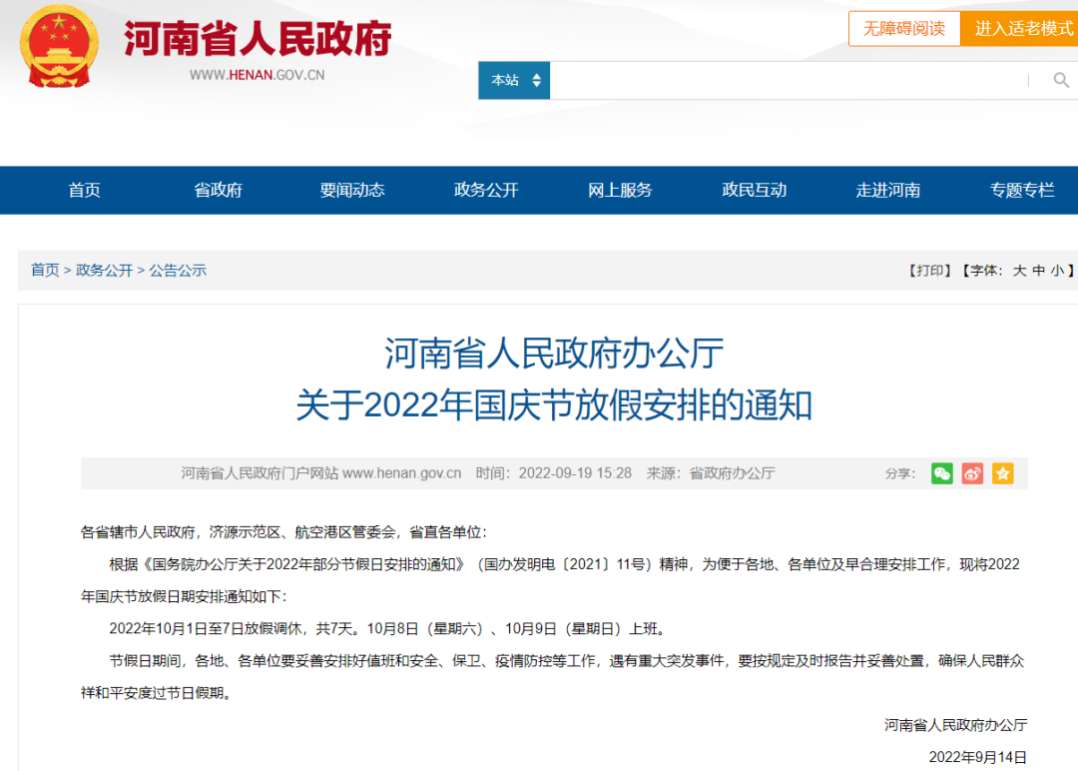Click the 公告公示 breadcrumb link
Image resolution: width=1078 pixels, height=771 pixels.
pyautogui.click(x=178, y=271)
